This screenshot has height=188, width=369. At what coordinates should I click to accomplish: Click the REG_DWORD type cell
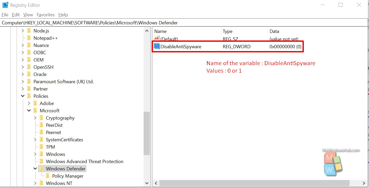tap(237, 47)
